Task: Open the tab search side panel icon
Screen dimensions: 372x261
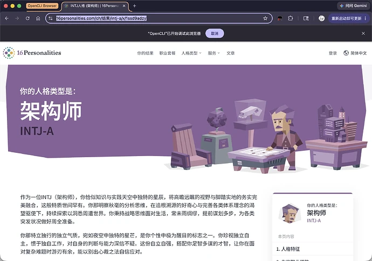Action: tap(306, 18)
